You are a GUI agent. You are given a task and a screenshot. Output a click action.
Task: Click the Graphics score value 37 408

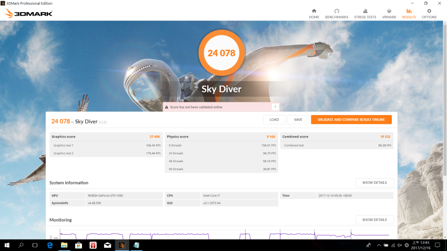155,137
